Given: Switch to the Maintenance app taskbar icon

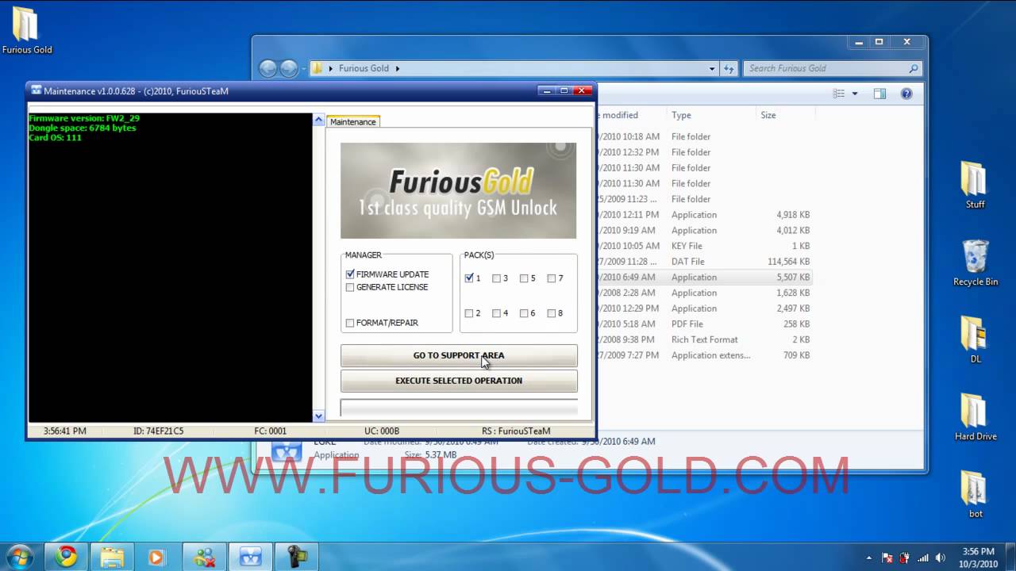Looking at the screenshot, I should pos(251,557).
